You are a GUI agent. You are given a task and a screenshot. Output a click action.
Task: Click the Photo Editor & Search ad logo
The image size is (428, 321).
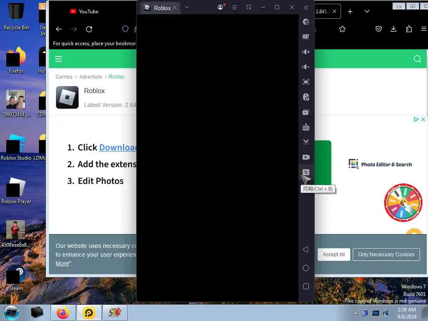pos(380,164)
